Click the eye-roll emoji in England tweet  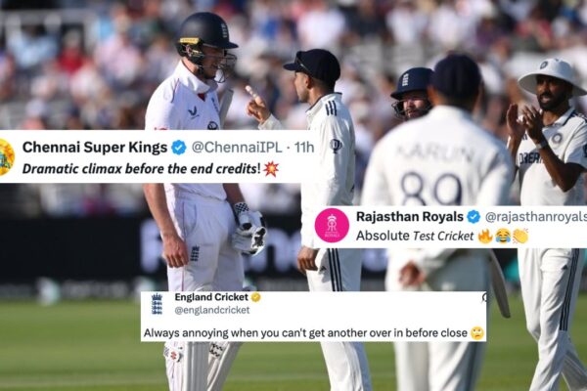477,333
